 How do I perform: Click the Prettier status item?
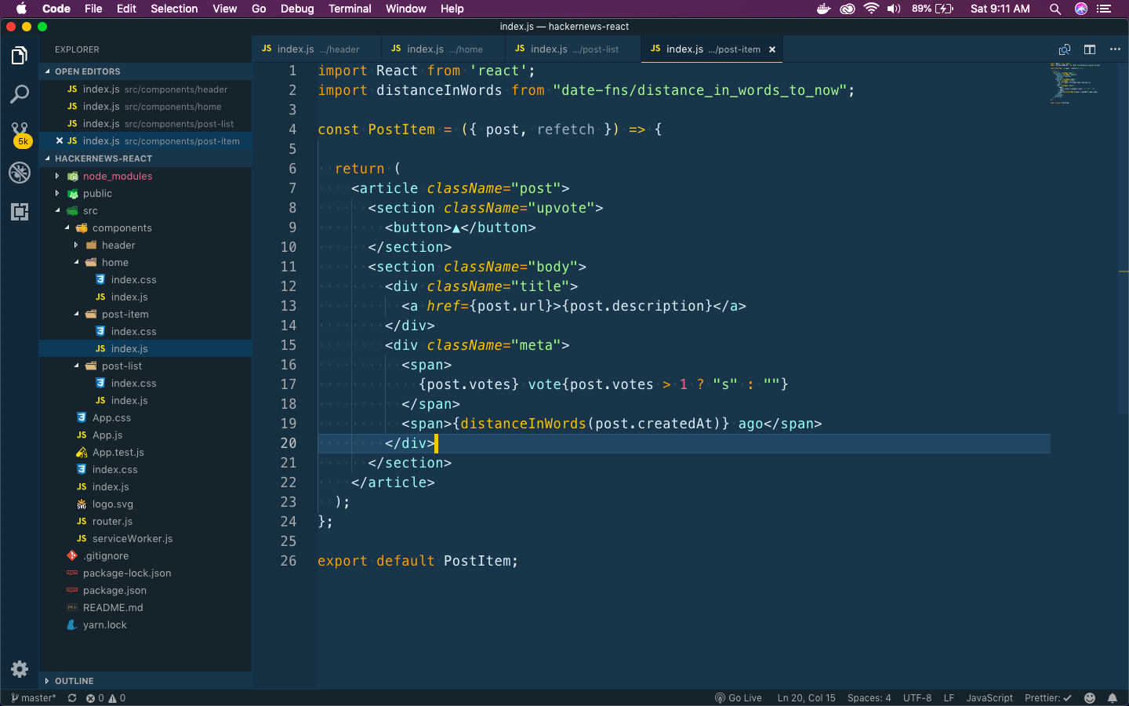(x=1048, y=698)
